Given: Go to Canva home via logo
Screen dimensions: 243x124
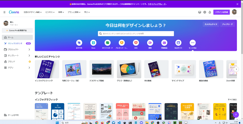Looking at the screenshot, I should 14,12.
